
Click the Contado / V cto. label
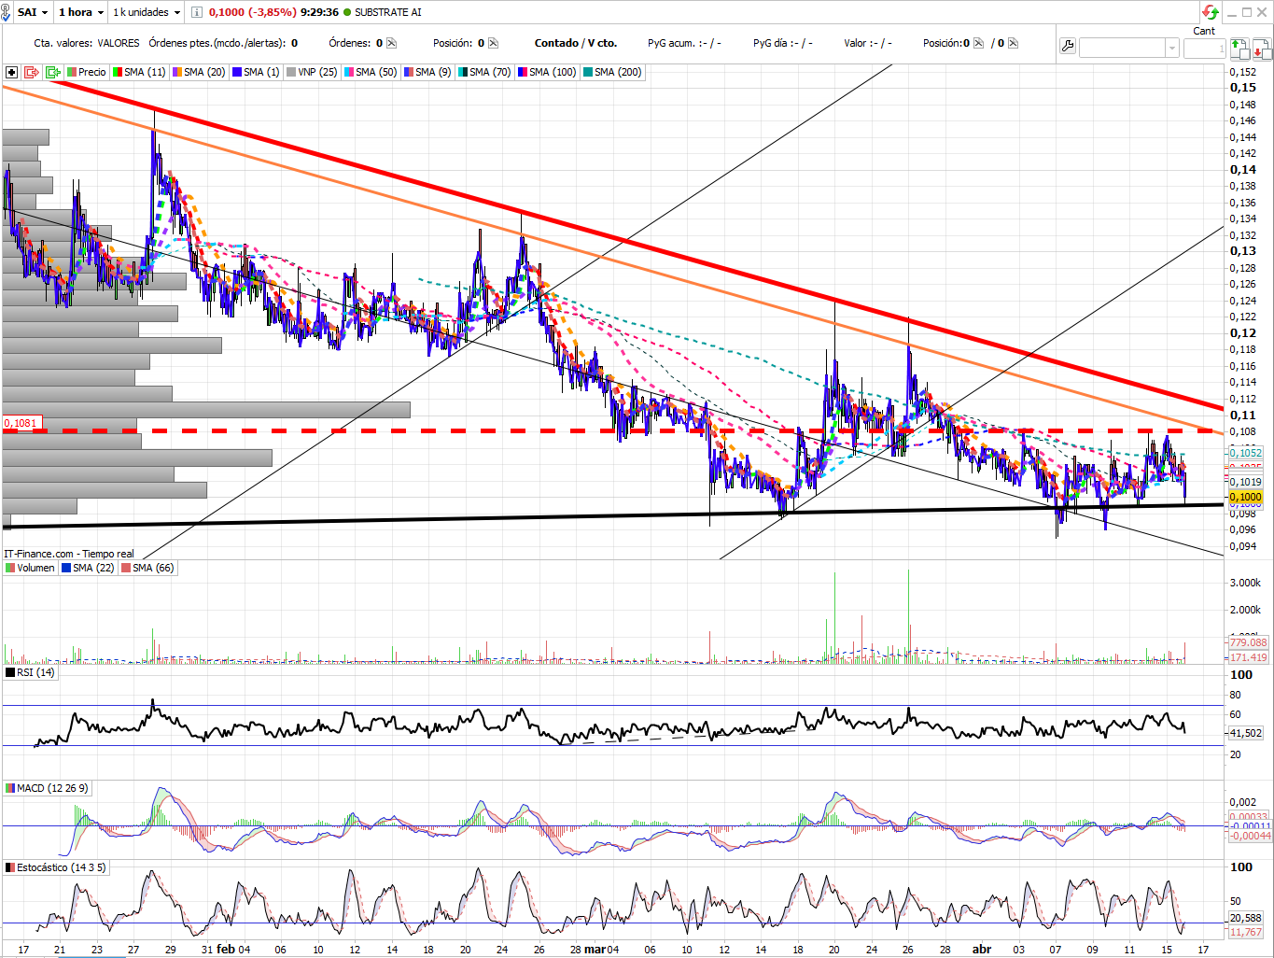point(576,43)
